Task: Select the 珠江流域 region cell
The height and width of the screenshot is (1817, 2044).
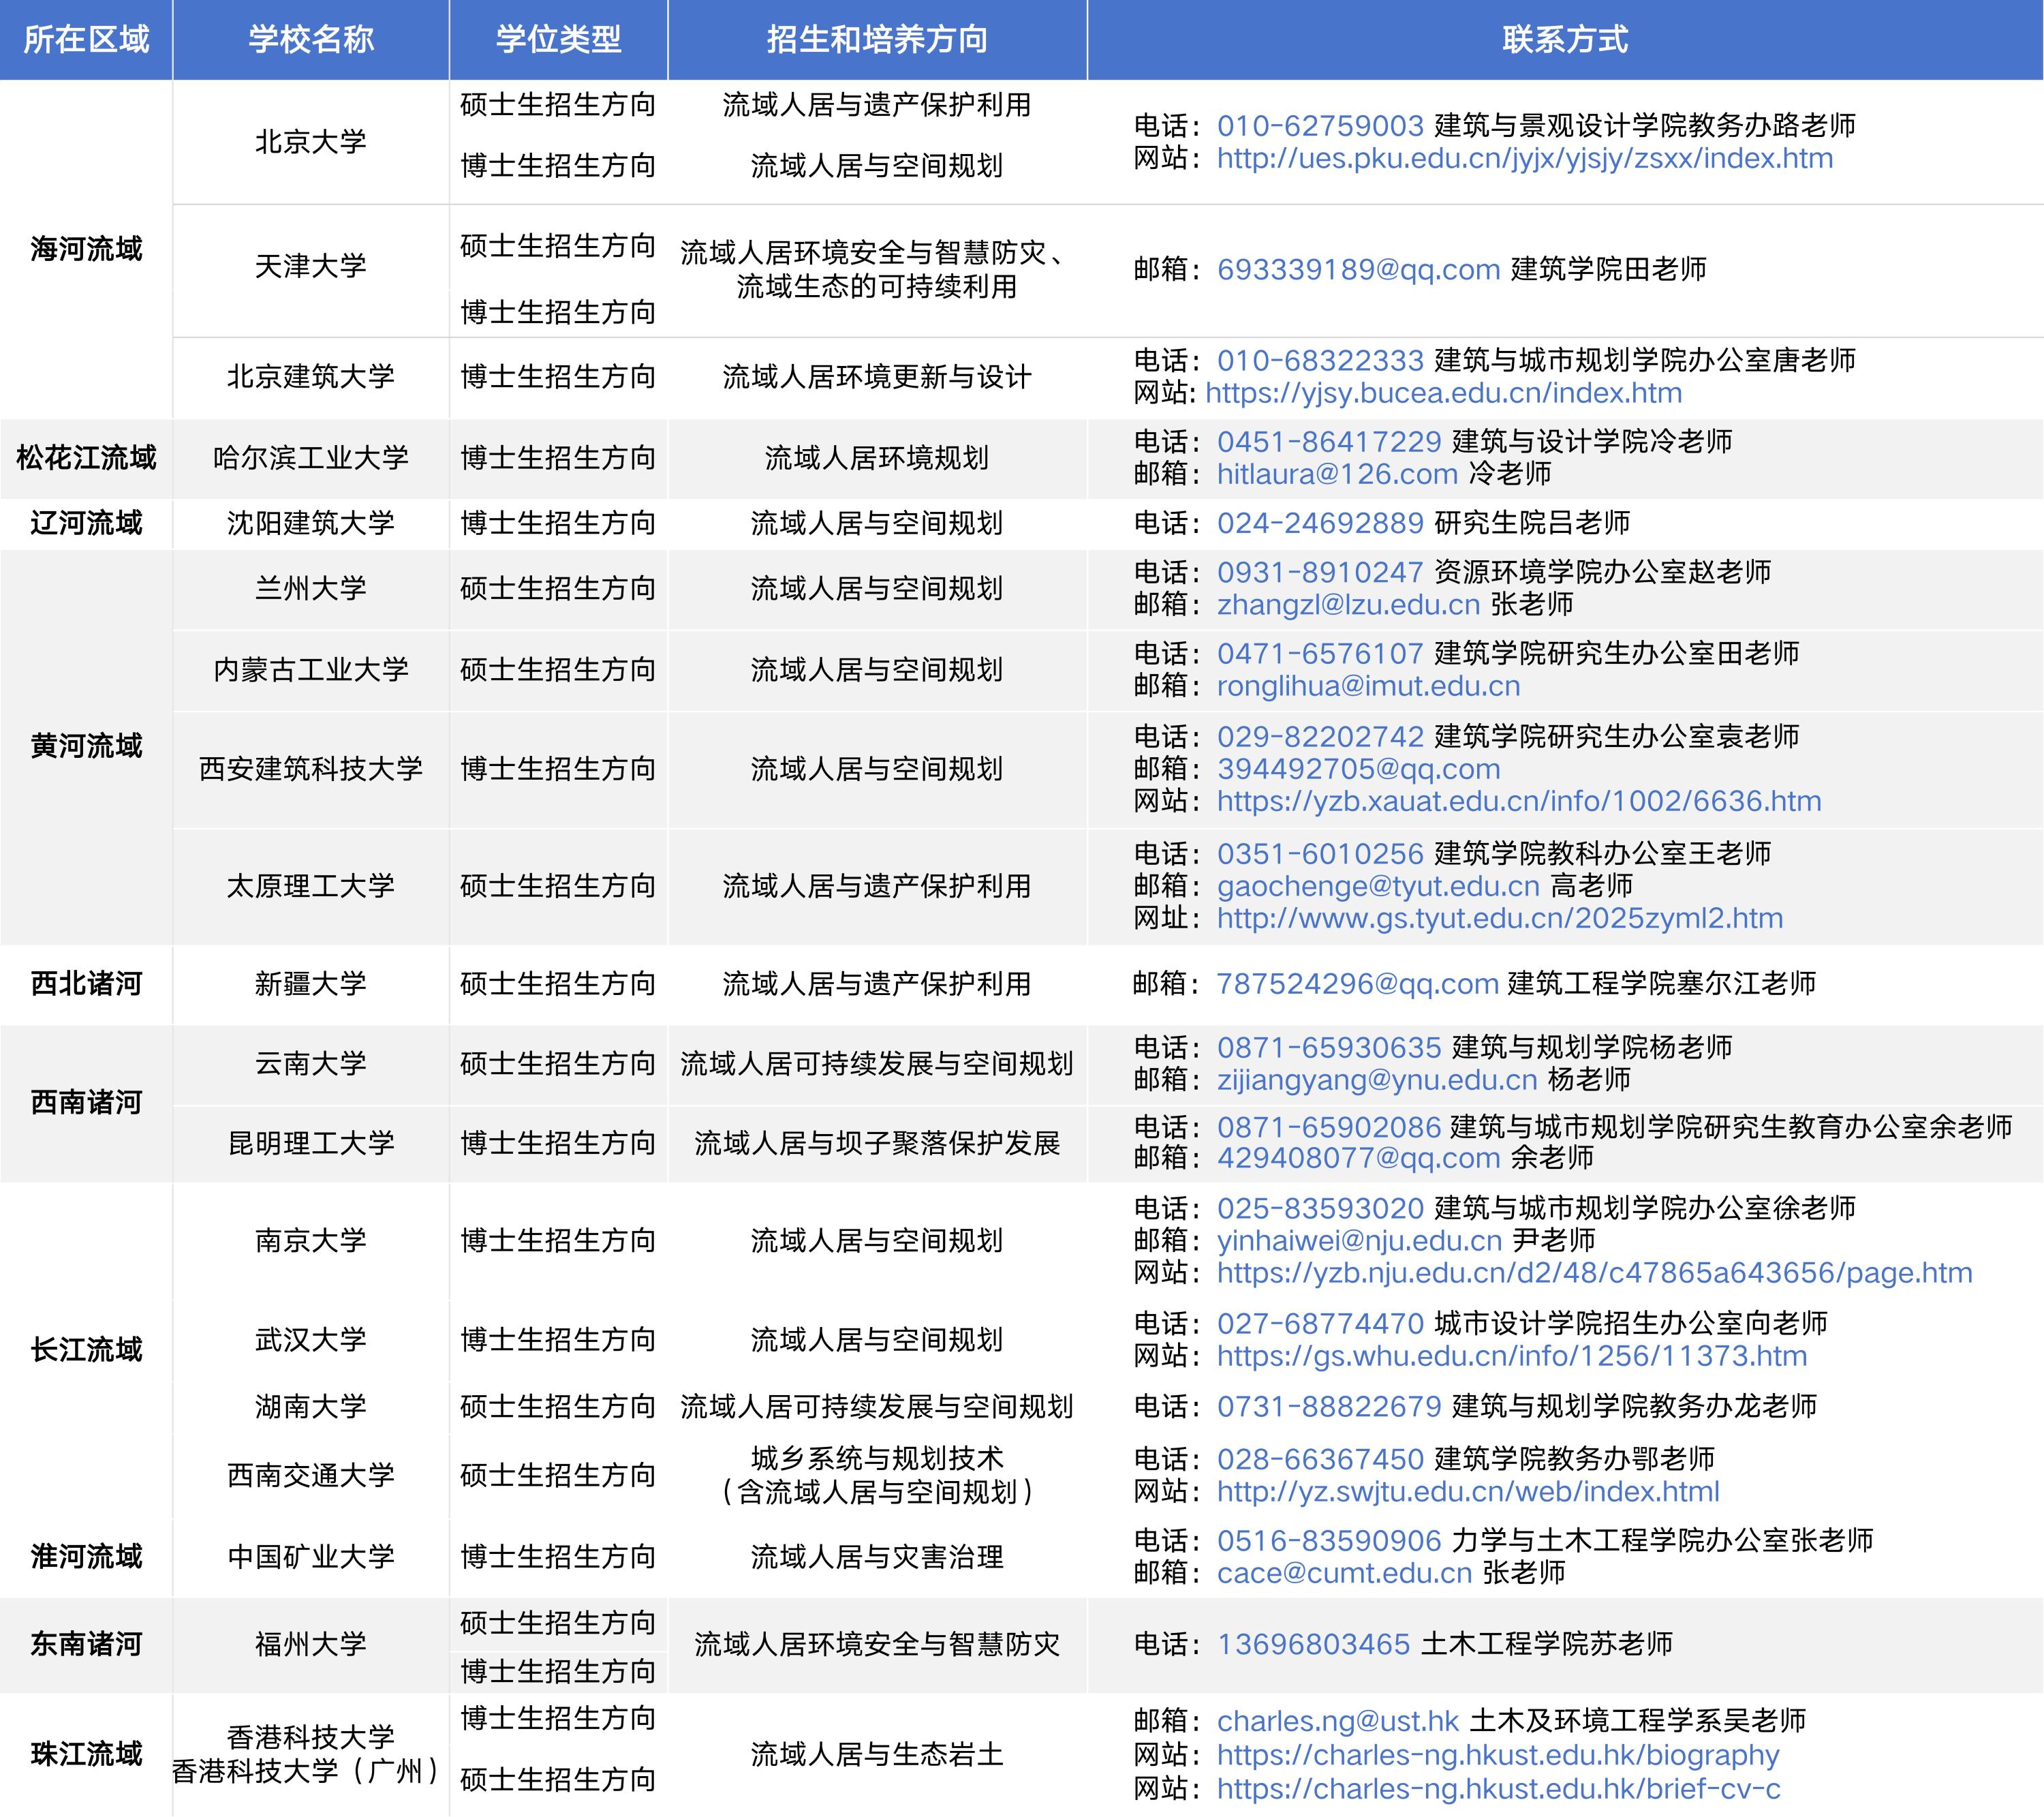Action: tap(86, 1754)
